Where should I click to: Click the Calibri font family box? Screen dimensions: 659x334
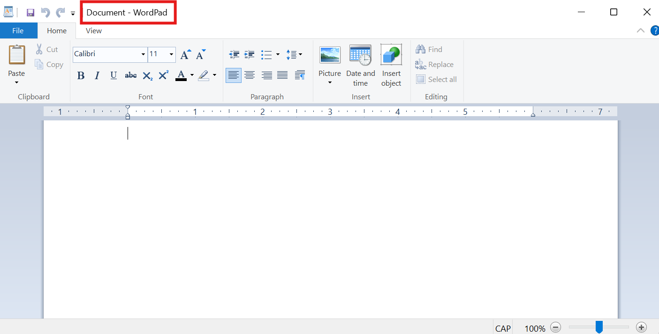[106, 54]
